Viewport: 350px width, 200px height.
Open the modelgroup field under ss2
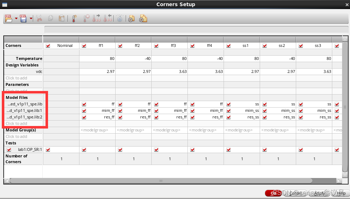tap(278, 130)
